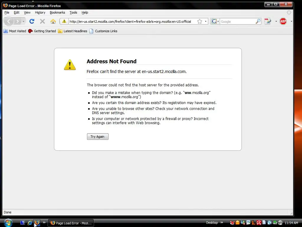Viewport: 302px width, 227px height.
Task: Click the 'Firefox can't find the server' message
Action: [137, 72]
